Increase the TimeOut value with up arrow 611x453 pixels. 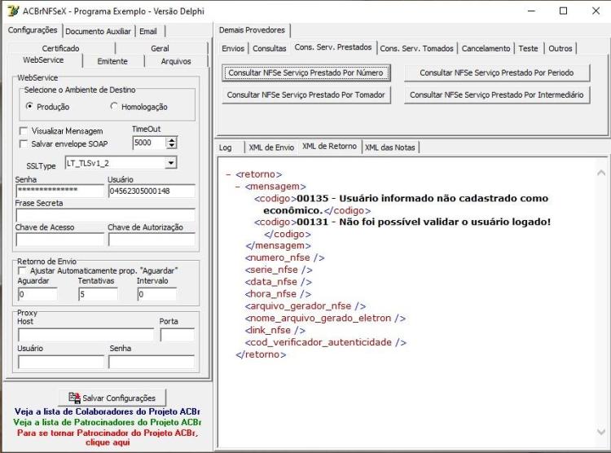[x=171, y=139]
